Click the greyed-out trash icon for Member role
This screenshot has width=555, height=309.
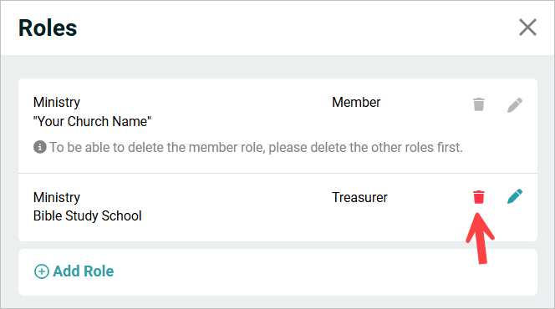click(479, 104)
